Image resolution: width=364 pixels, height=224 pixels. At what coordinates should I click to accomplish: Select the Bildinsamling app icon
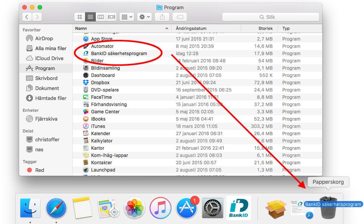pos(86,68)
